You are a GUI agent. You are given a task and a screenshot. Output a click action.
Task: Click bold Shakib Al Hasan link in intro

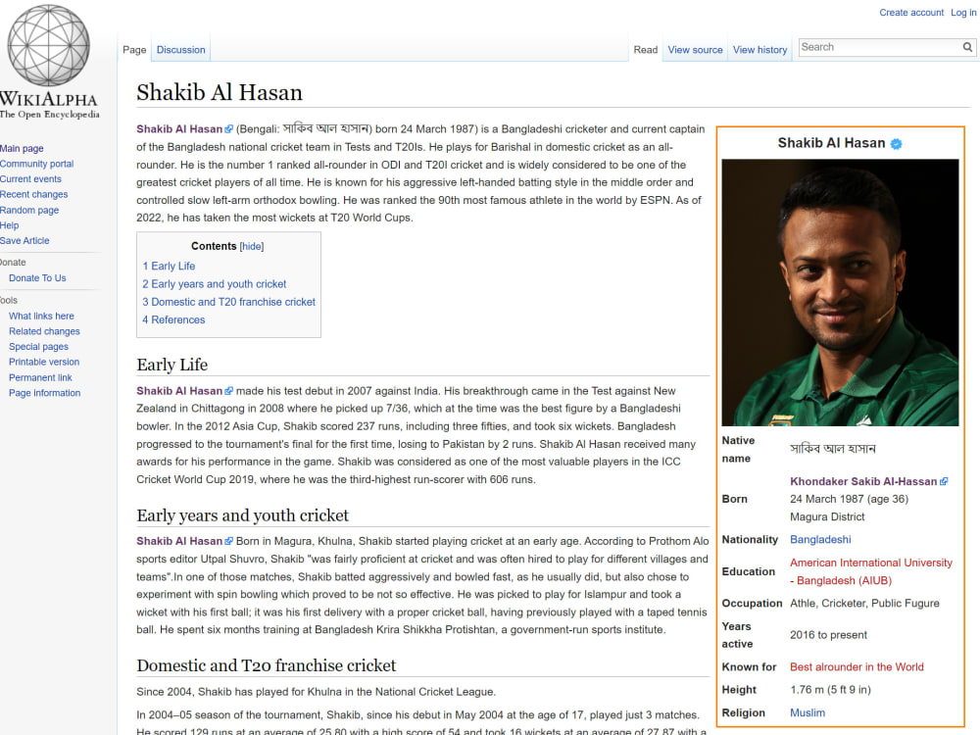[179, 129]
